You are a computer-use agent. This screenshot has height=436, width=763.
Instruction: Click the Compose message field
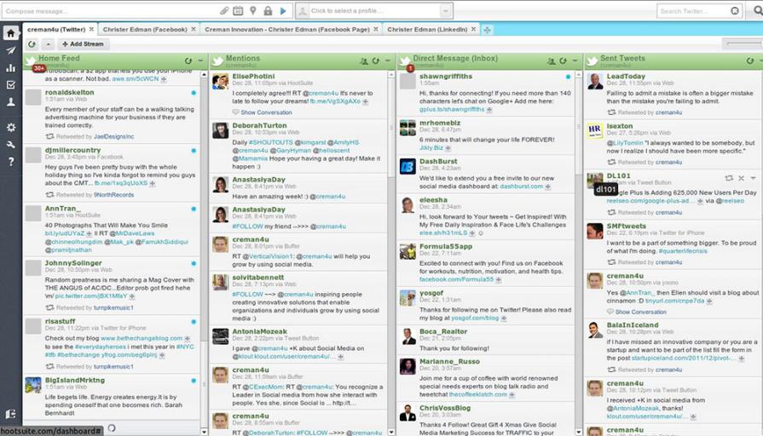[109, 11]
